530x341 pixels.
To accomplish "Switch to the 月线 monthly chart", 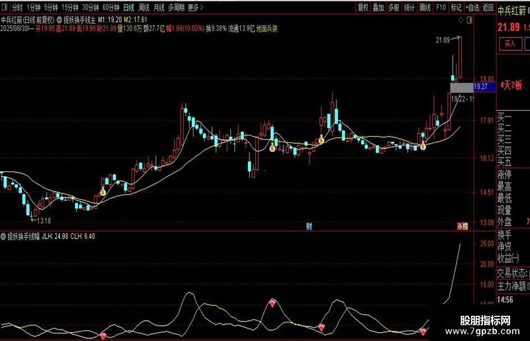I will coord(159,7).
